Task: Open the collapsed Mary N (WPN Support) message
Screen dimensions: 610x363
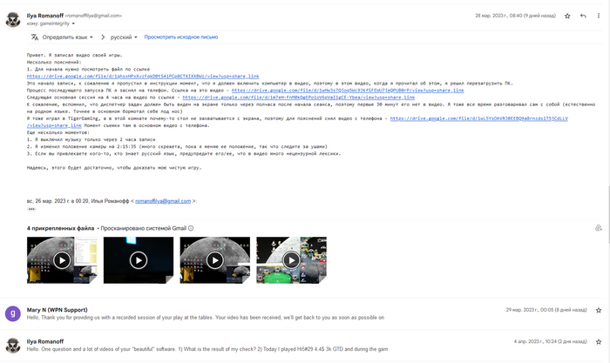Action: pos(303,313)
